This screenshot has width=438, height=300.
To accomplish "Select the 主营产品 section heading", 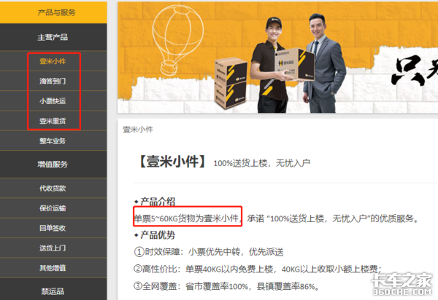I will [x=53, y=37].
